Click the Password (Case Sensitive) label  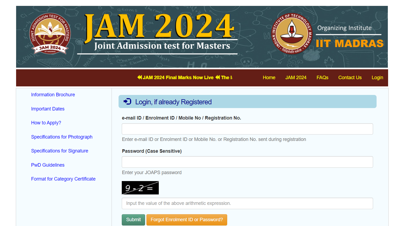[x=152, y=151]
